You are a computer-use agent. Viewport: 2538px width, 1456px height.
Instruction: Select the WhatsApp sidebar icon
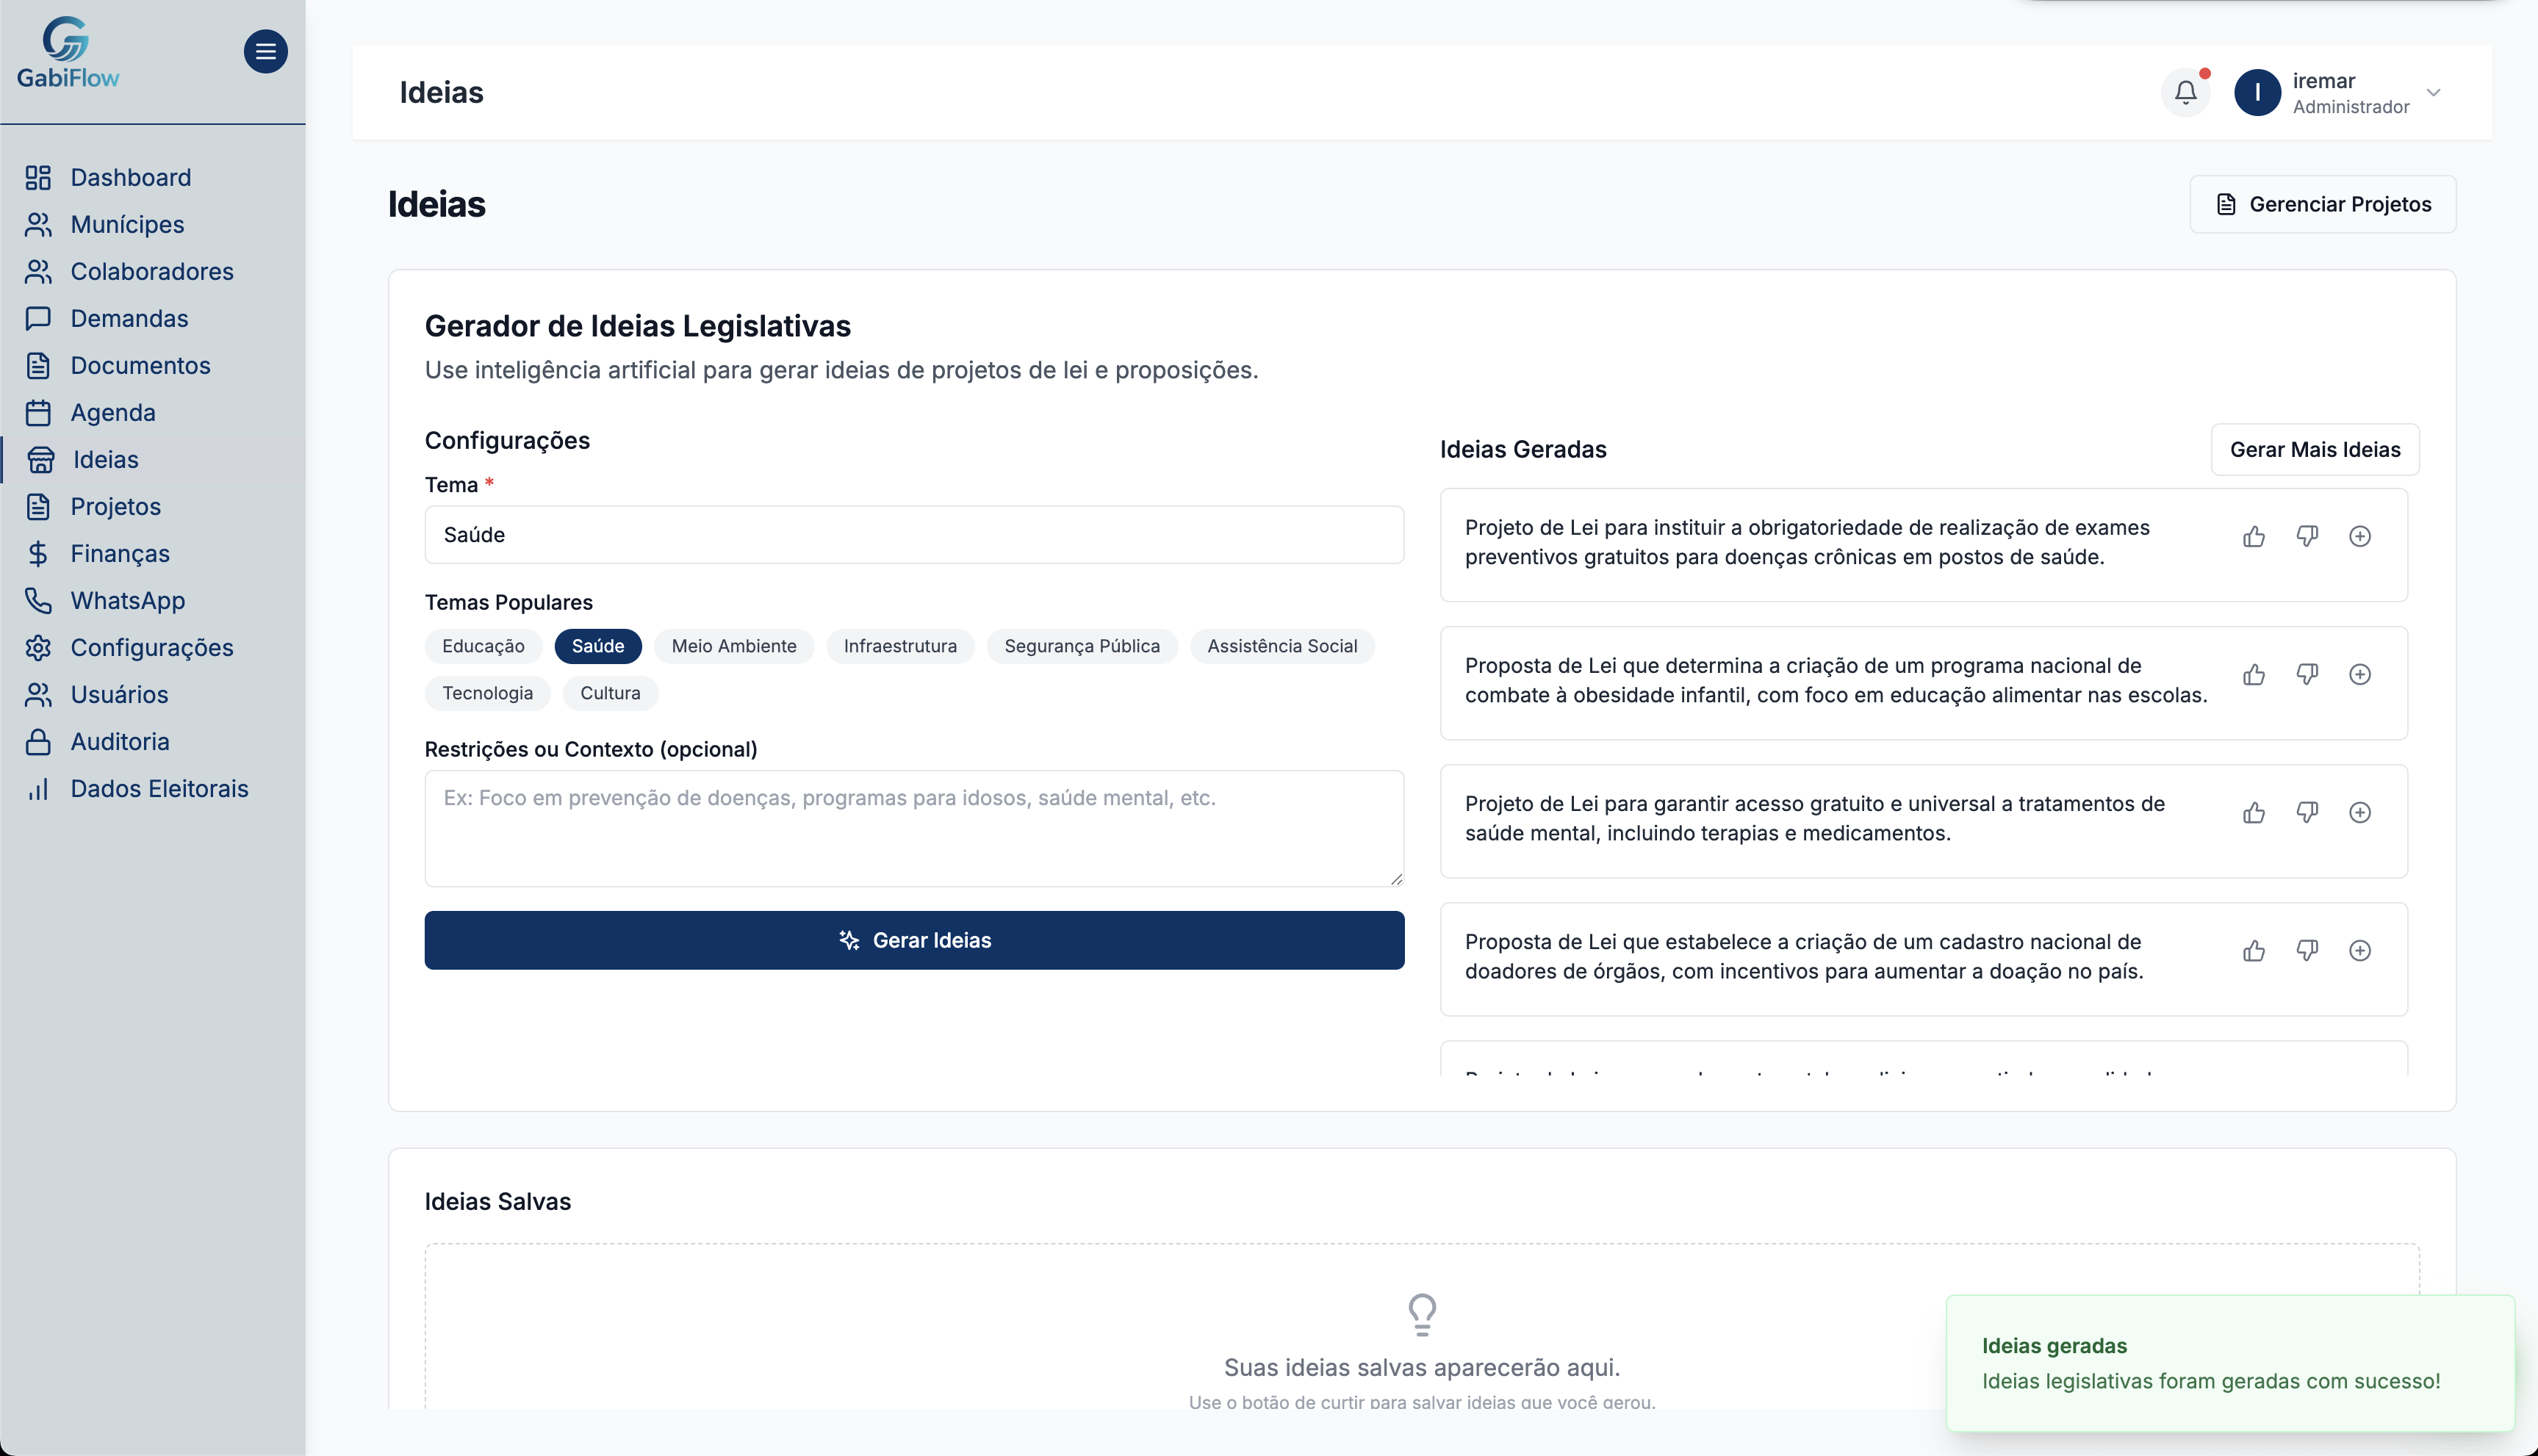point(38,600)
